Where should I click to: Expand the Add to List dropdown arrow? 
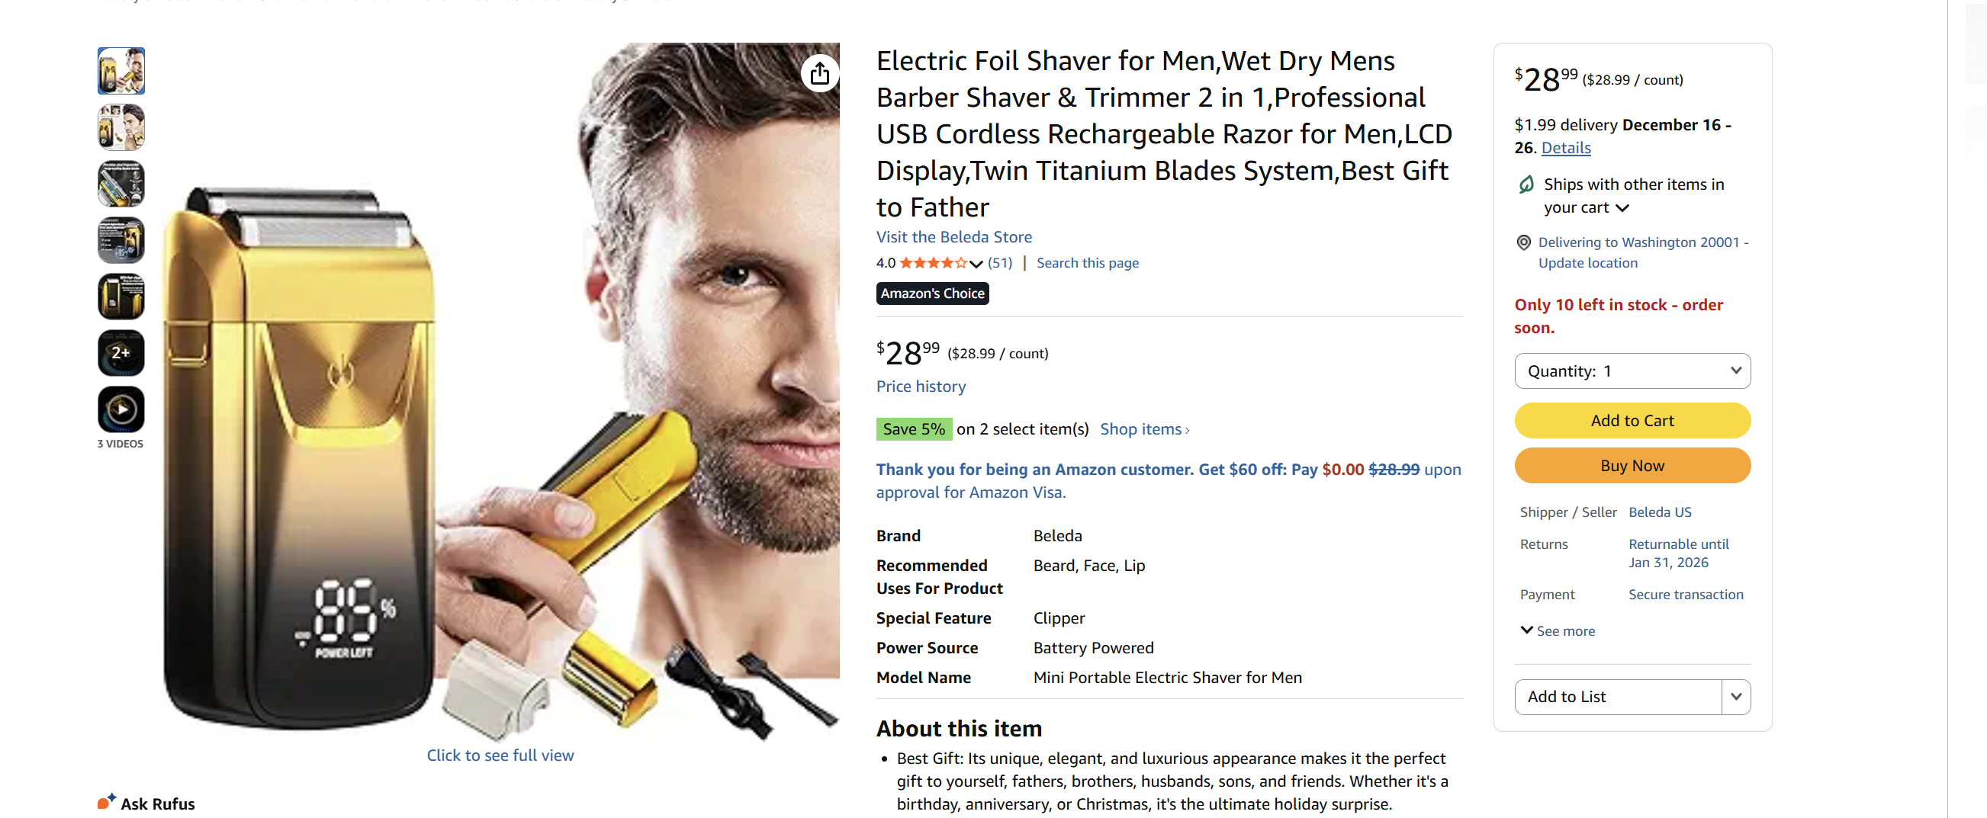[1736, 696]
